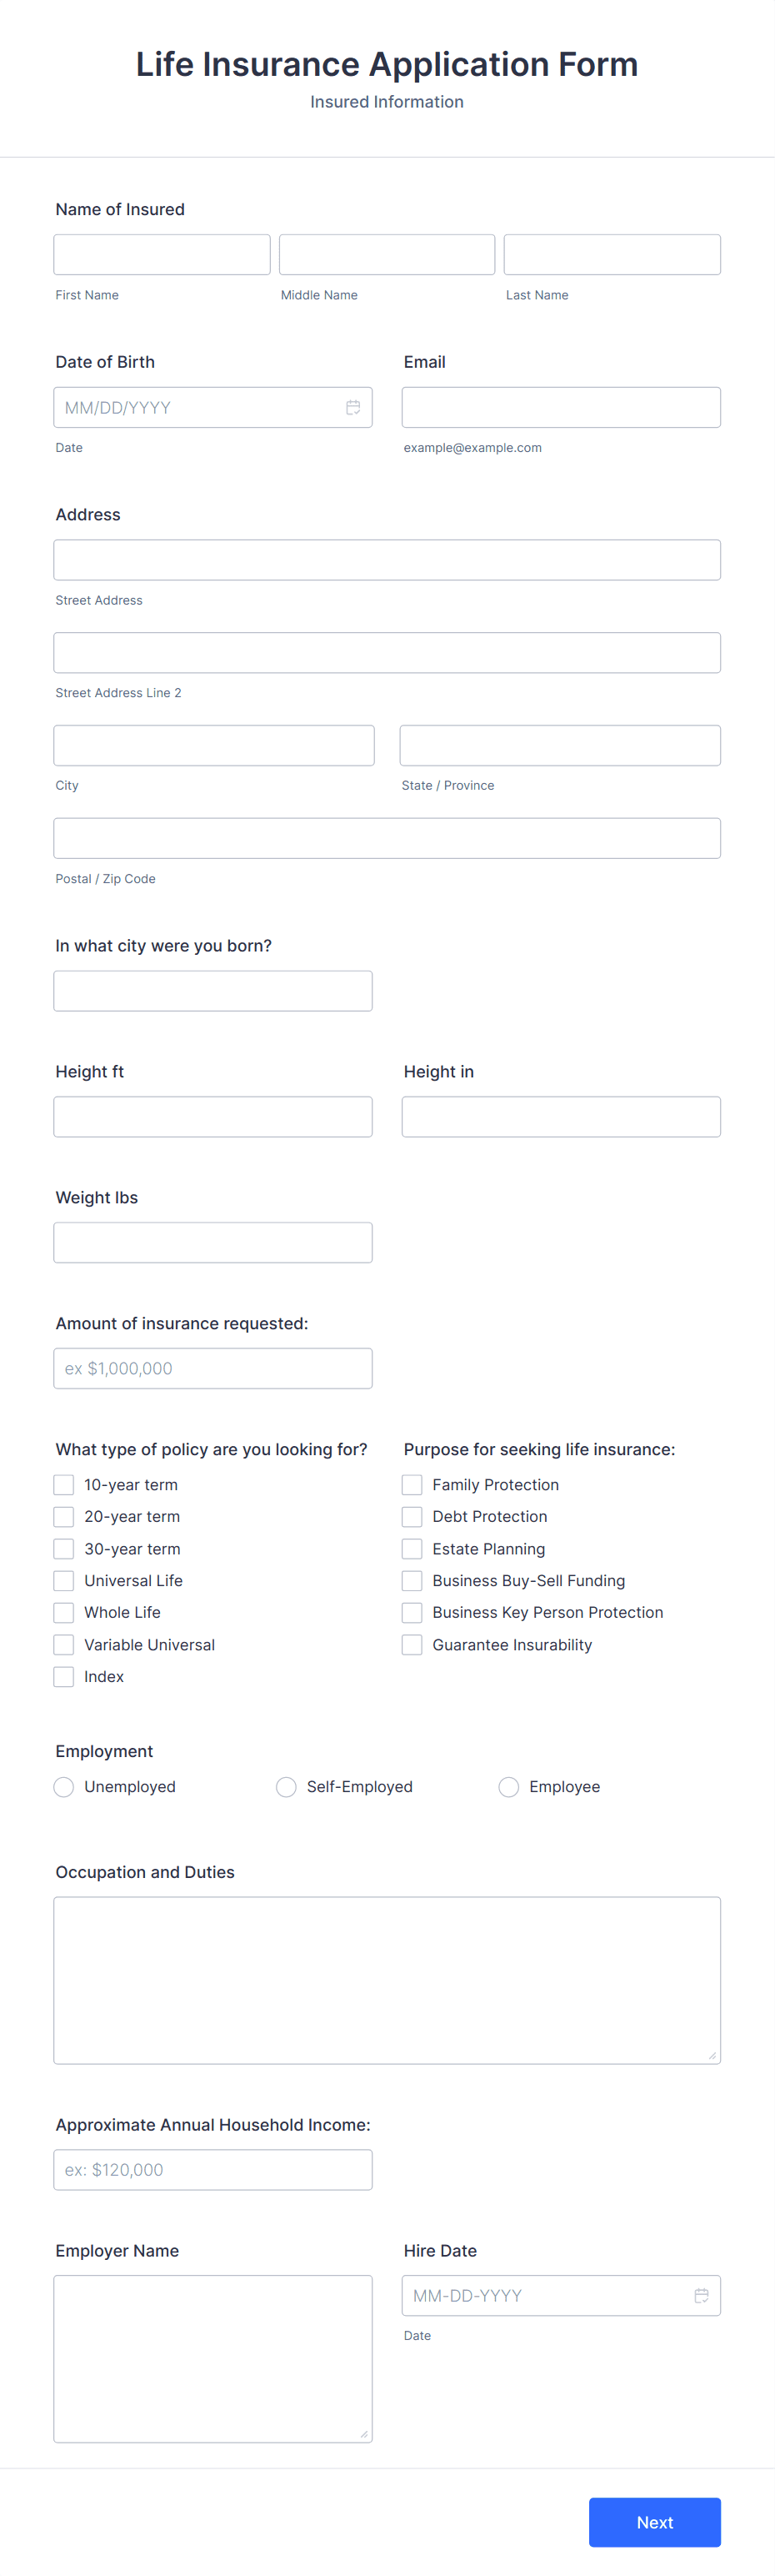Check the Whole Life policy option
This screenshot has height=2576, width=775.
pos(63,1612)
